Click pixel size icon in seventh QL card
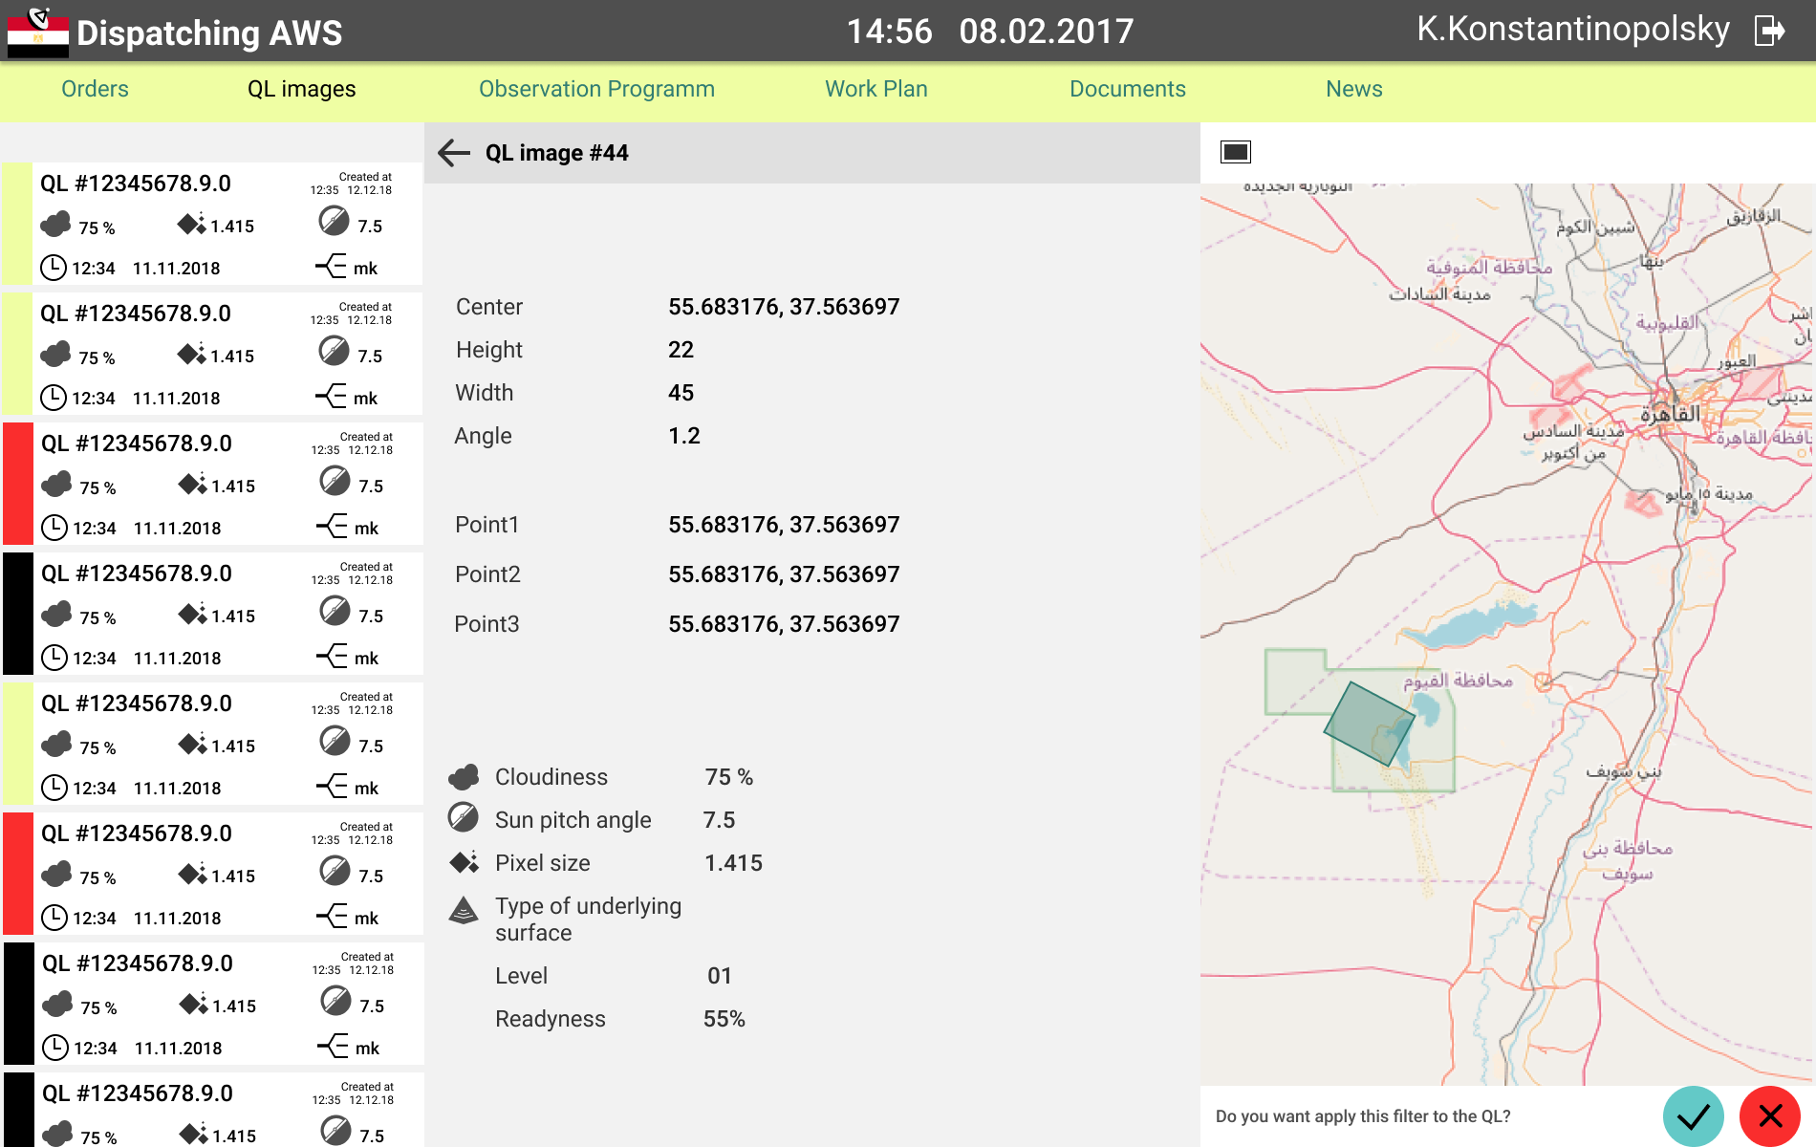This screenshot has width=1816, height=1147. pos(193,1004)
